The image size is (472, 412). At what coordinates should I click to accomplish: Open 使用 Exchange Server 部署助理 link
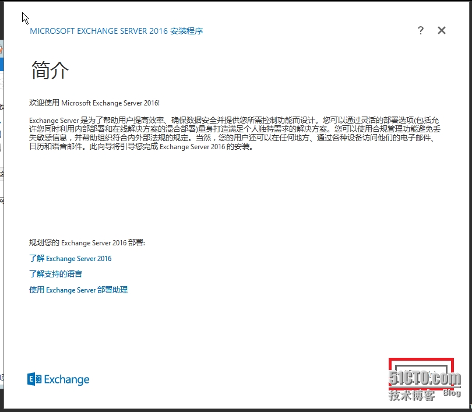78,290
